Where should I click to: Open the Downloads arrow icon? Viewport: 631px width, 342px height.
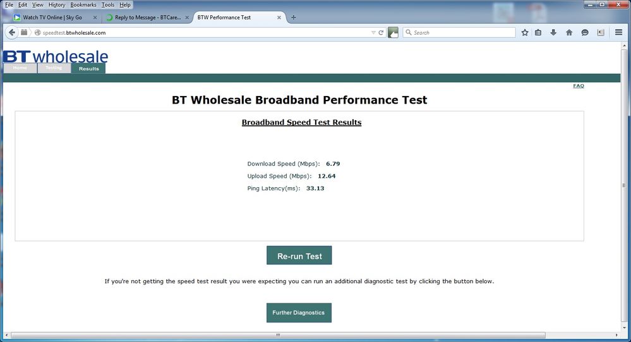pos(553,33)
